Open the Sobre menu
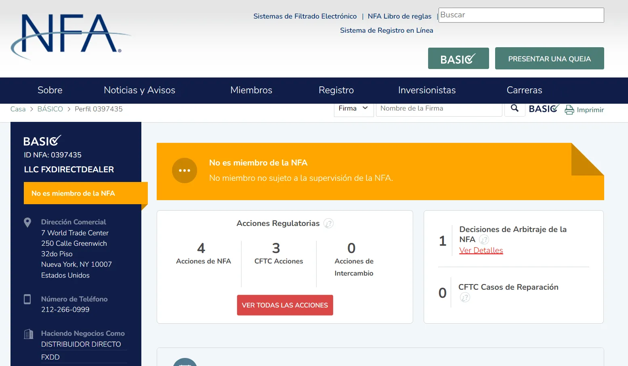This screenshot has width=628, height=366. coord(50,90)
